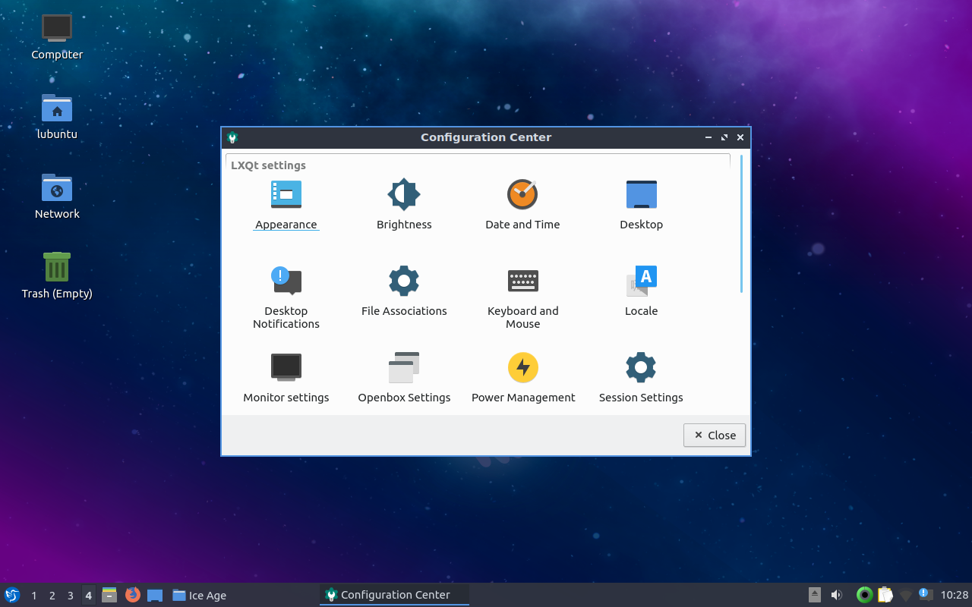Open the volume control in system tray
Screen dimensions: 972x607
tap(836, 595)
